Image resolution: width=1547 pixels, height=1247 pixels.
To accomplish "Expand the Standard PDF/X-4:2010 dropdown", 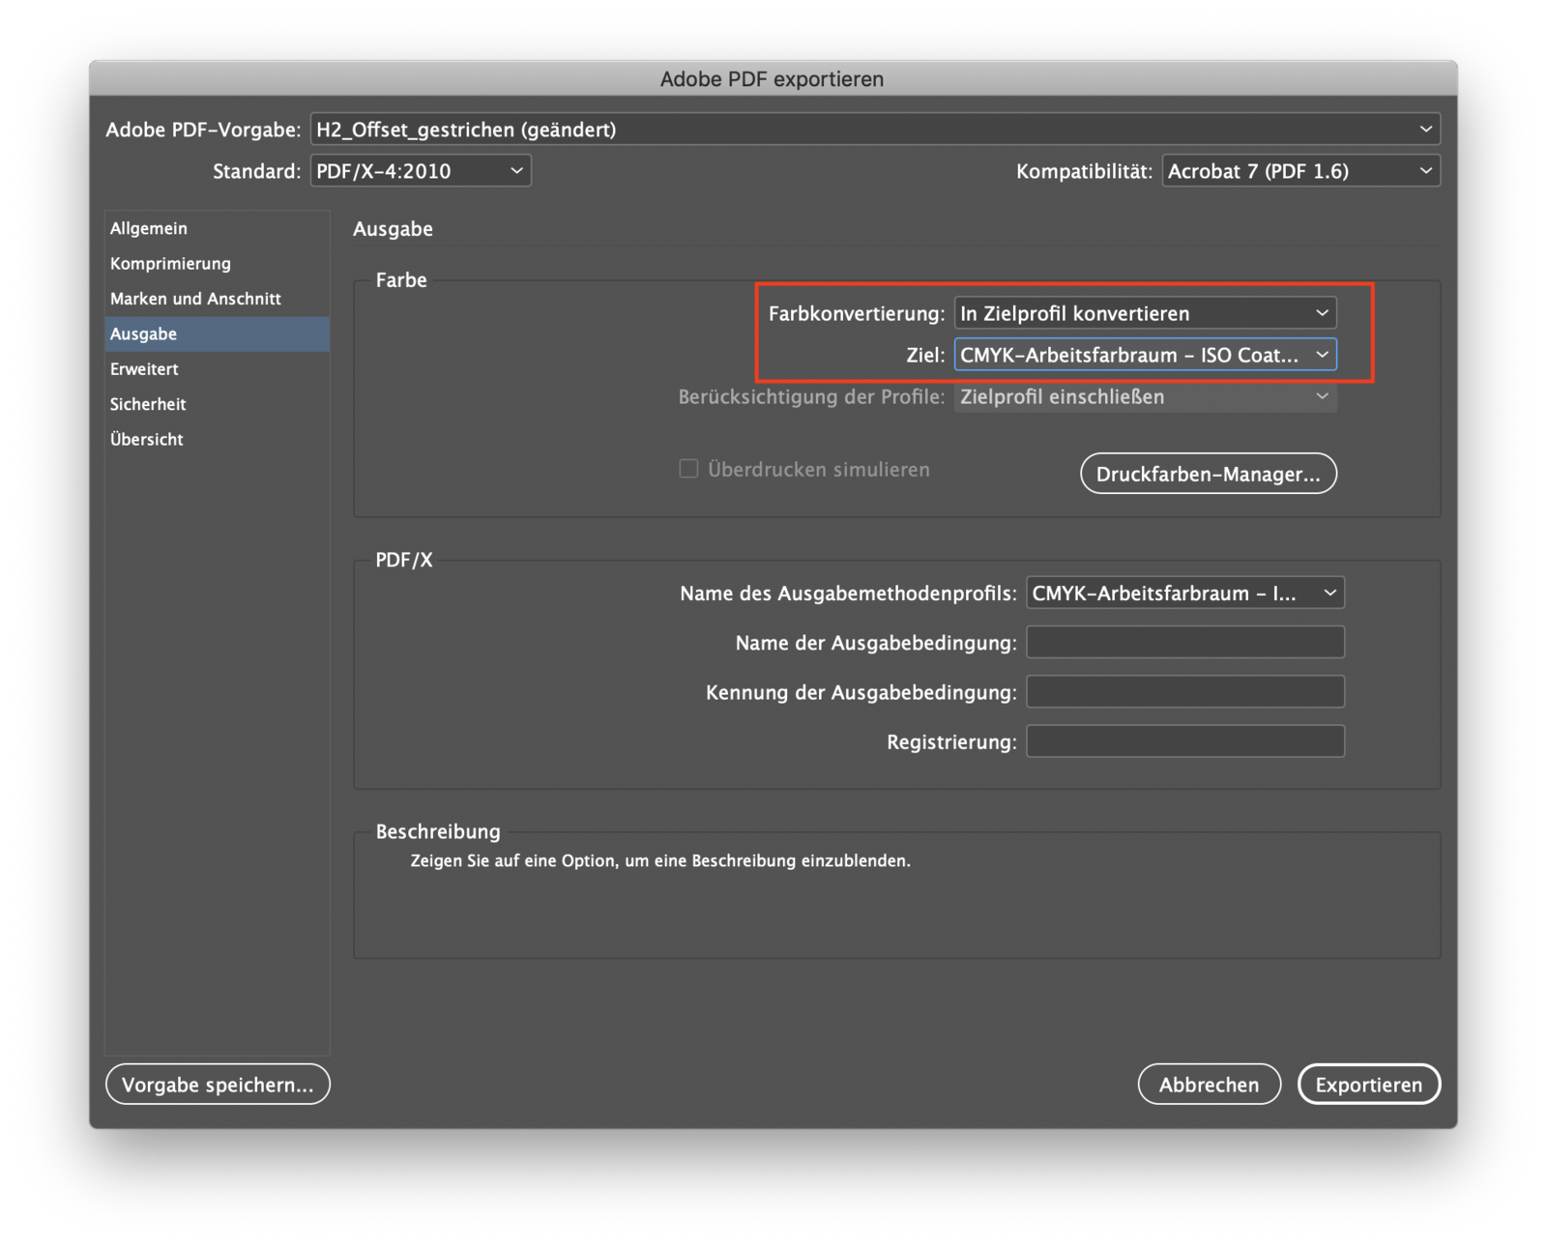I will 420,171.
